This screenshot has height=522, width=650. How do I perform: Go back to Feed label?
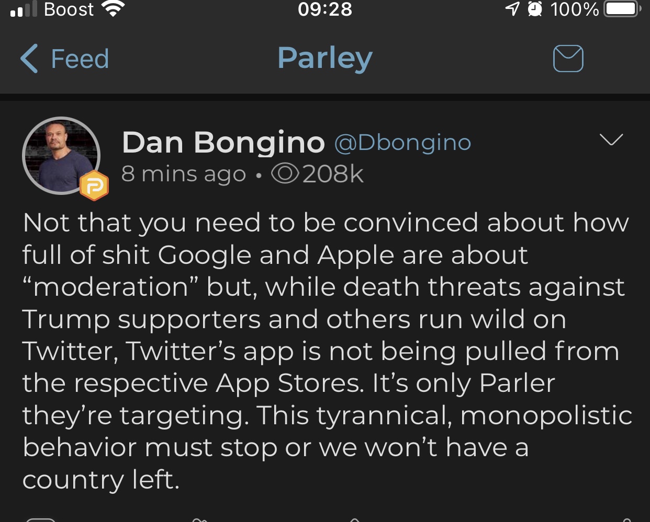coord(80,59)
